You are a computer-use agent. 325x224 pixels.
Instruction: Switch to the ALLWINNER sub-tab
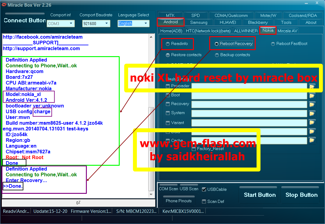pos(246,31)
